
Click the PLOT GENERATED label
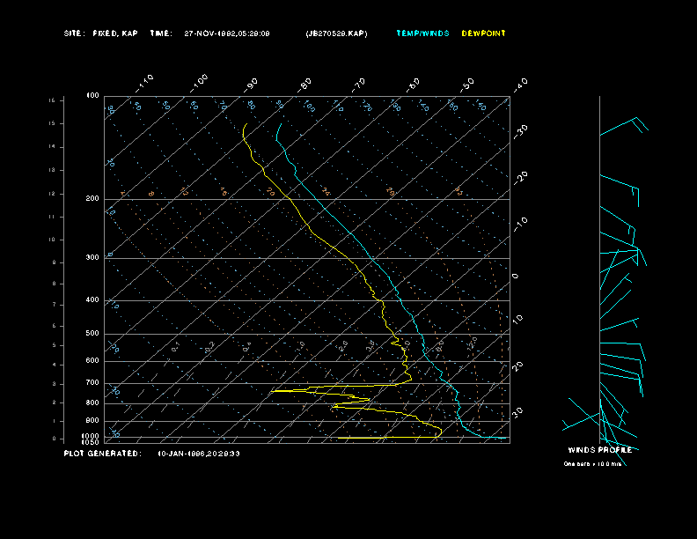coord(102,454)
